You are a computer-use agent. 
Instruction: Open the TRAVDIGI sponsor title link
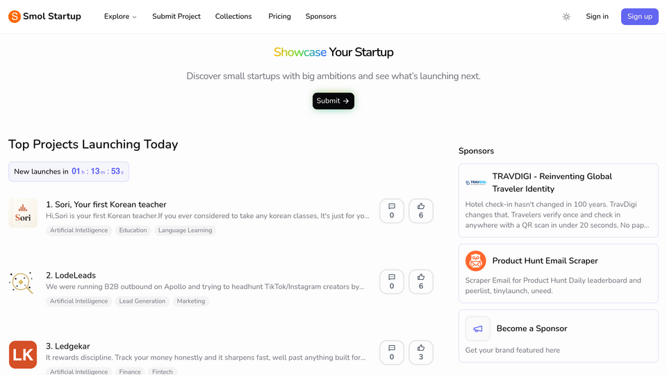coord(552,183)
